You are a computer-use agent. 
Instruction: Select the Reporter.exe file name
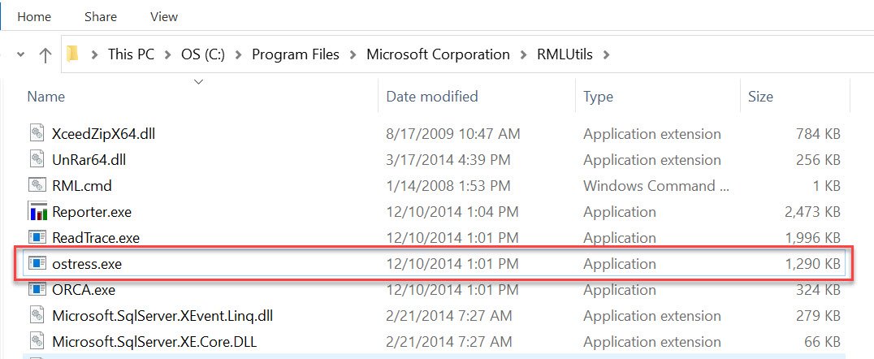pyautogui.click(x=92, y=212)
